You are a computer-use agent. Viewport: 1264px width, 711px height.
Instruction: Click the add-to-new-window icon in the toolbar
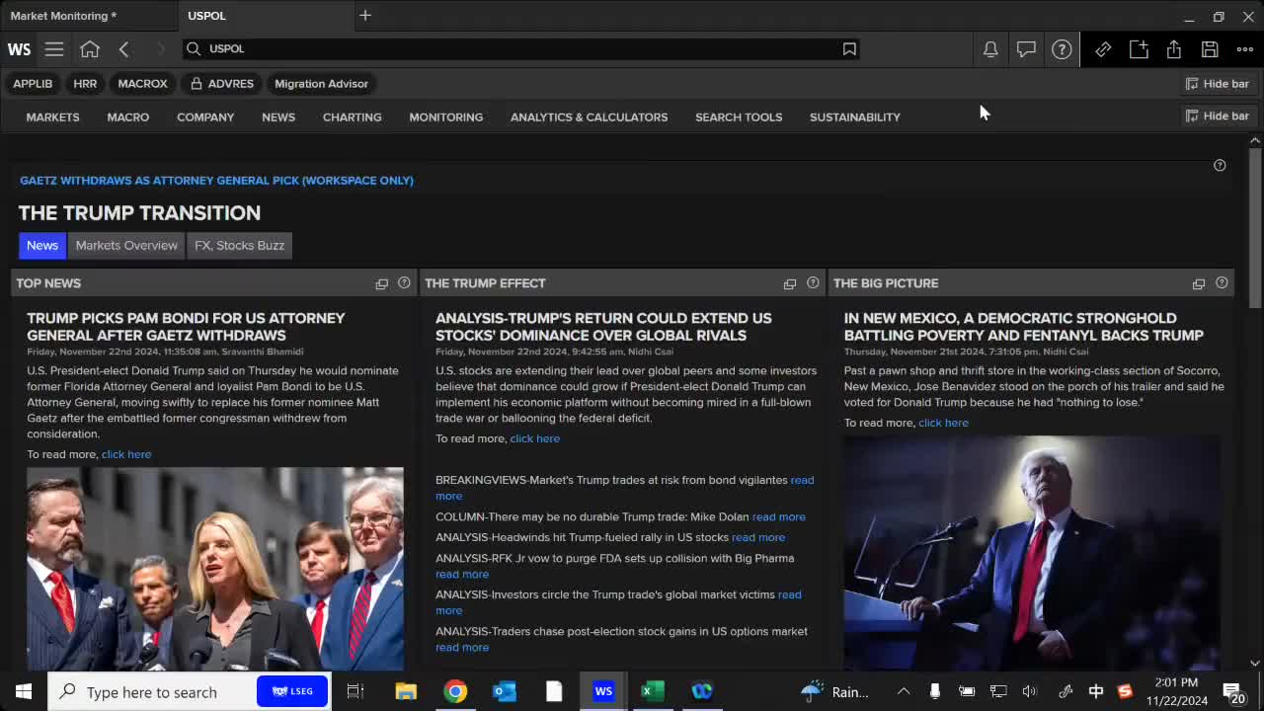pos(1139,48)
